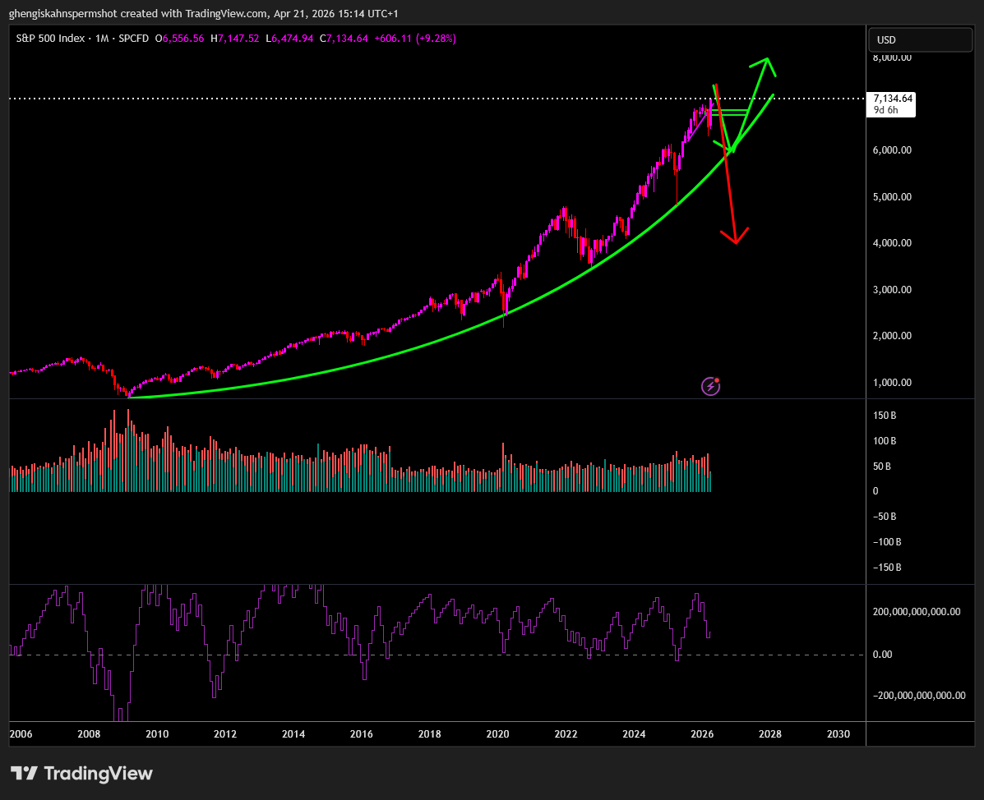This screenshot has height=800, width=984.
Task: Open the USD currency selector
Action: [x=920, y=39]
